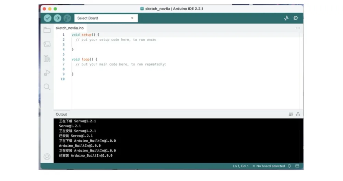
Task: Toggle the bottom panel icon in status bar
Action: 297,166
